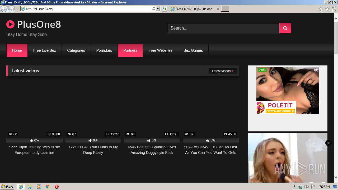Click the IE Forward arrow button
Image resolution: width=338 pixels, height=190 pixels.
[x=11, y=9]
